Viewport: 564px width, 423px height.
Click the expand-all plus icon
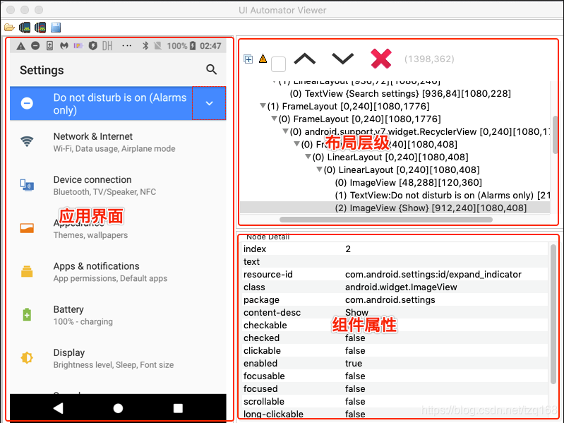click(248, 59)
